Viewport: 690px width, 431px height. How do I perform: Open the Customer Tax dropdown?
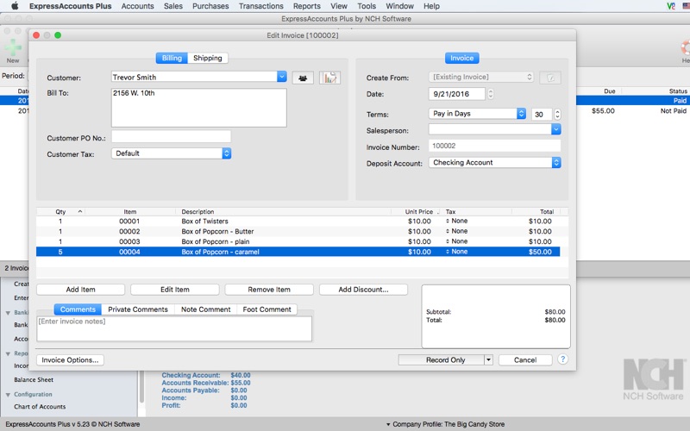click(226, 153)
